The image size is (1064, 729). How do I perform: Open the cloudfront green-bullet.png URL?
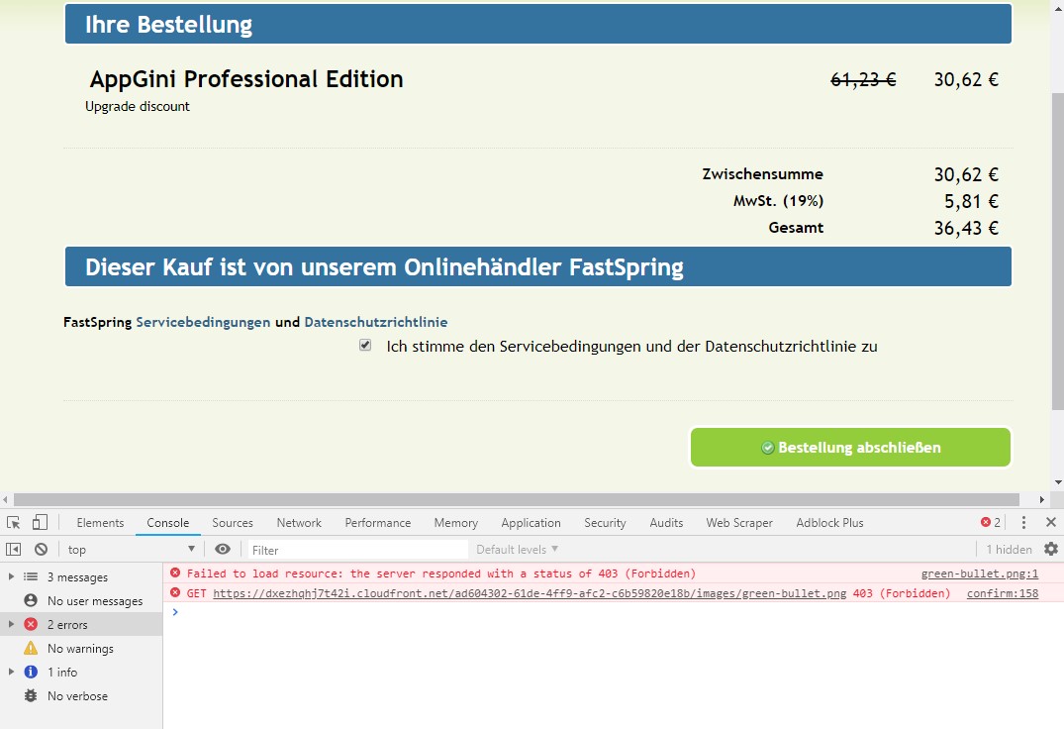point(530,593)
